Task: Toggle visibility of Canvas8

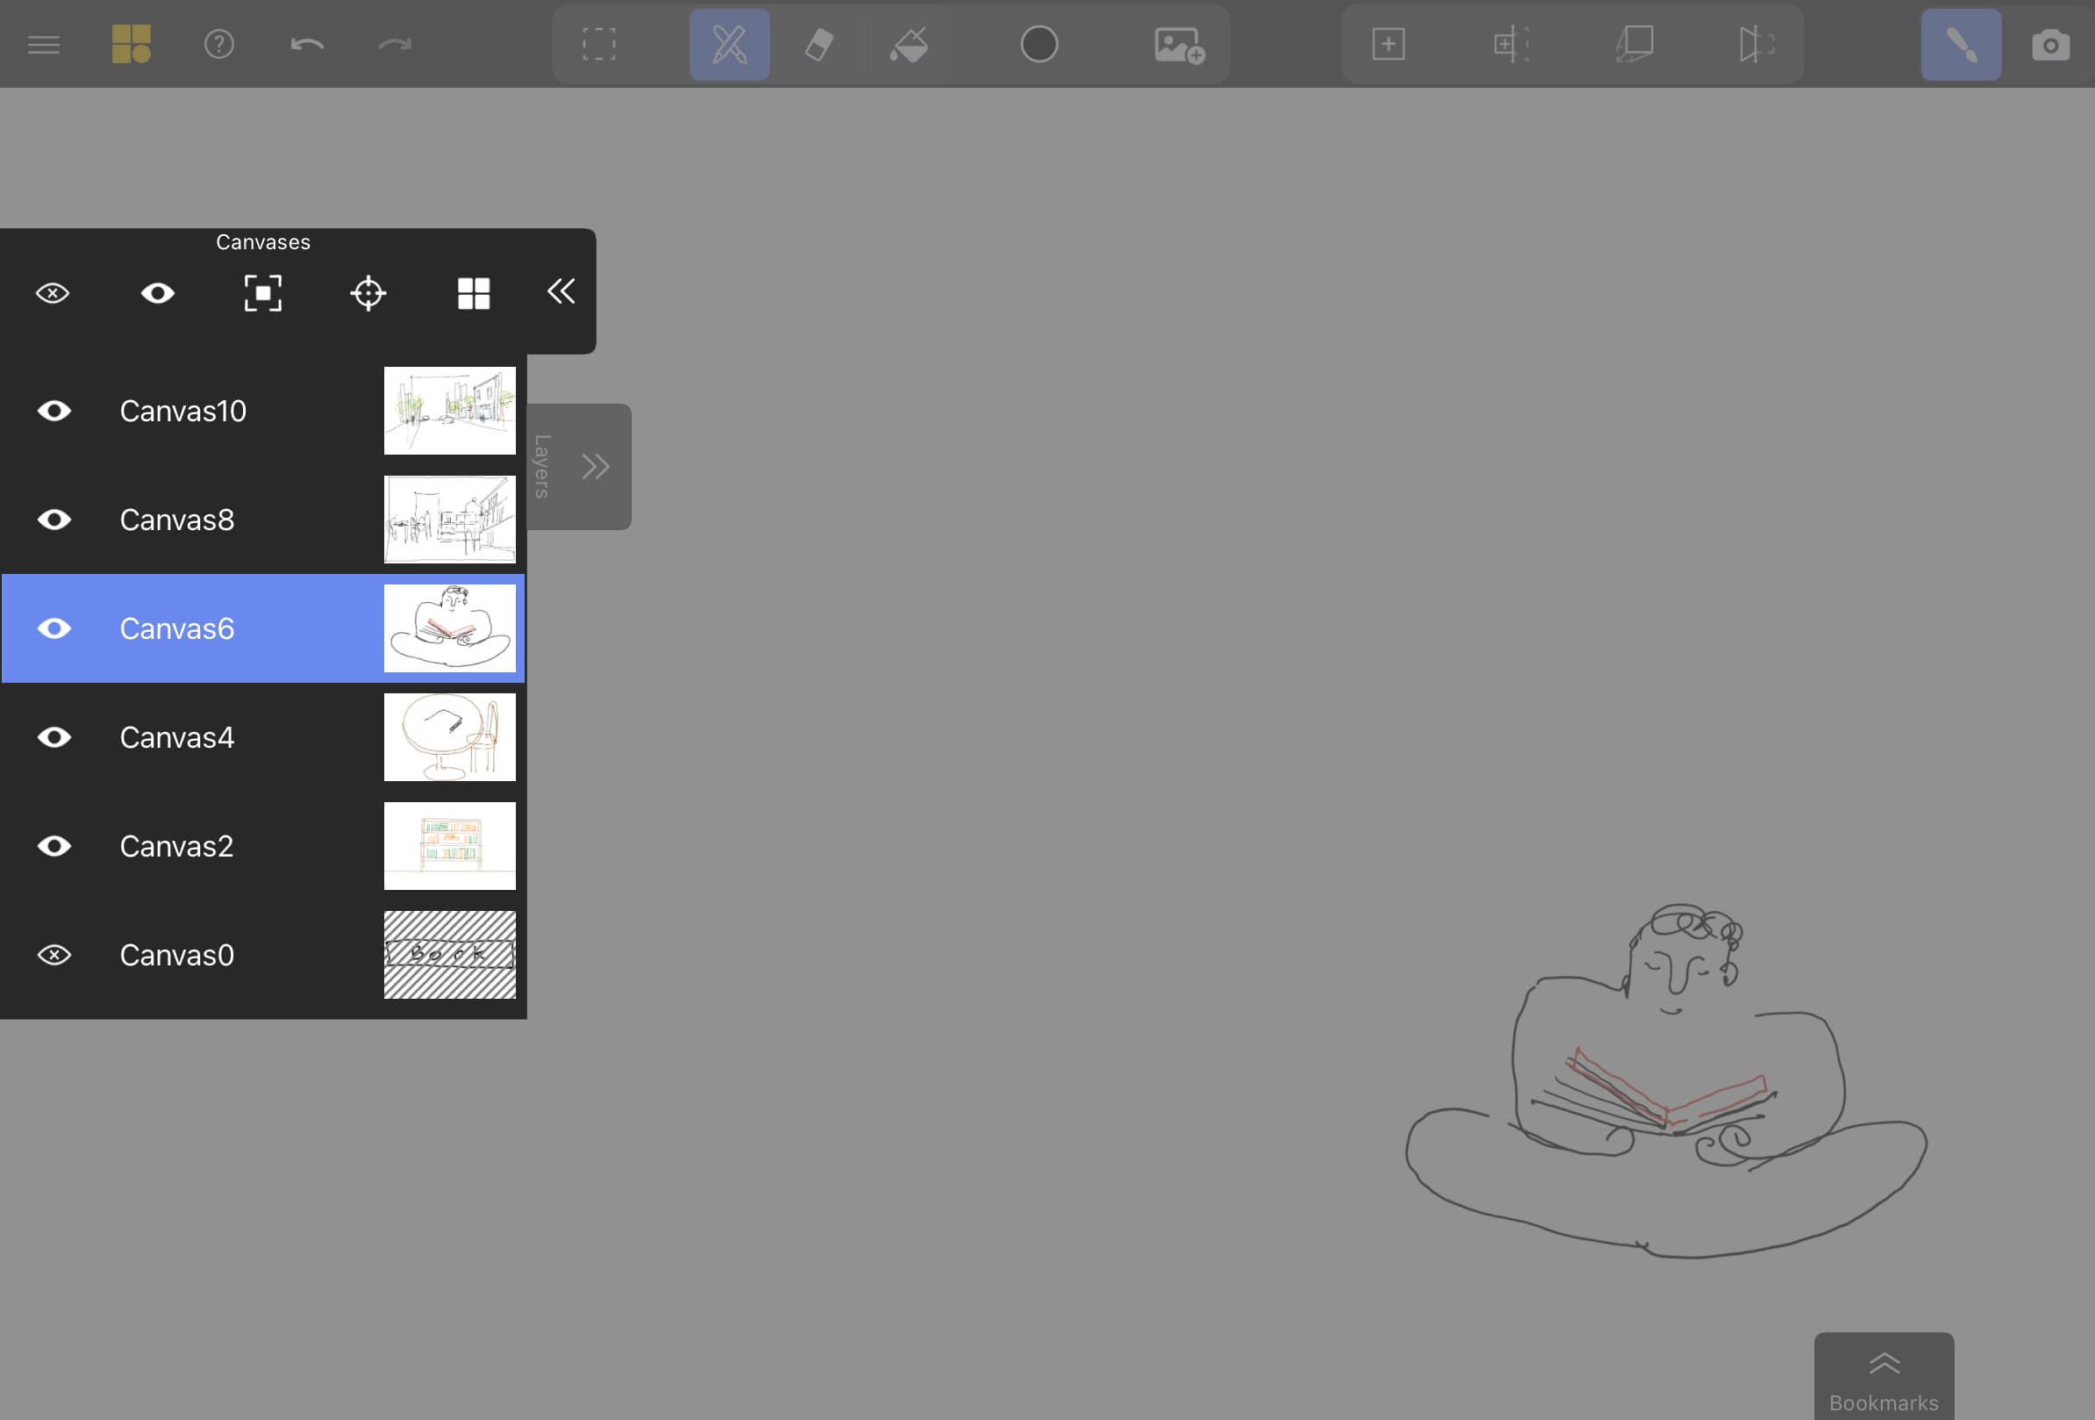Action: [54, 520]
